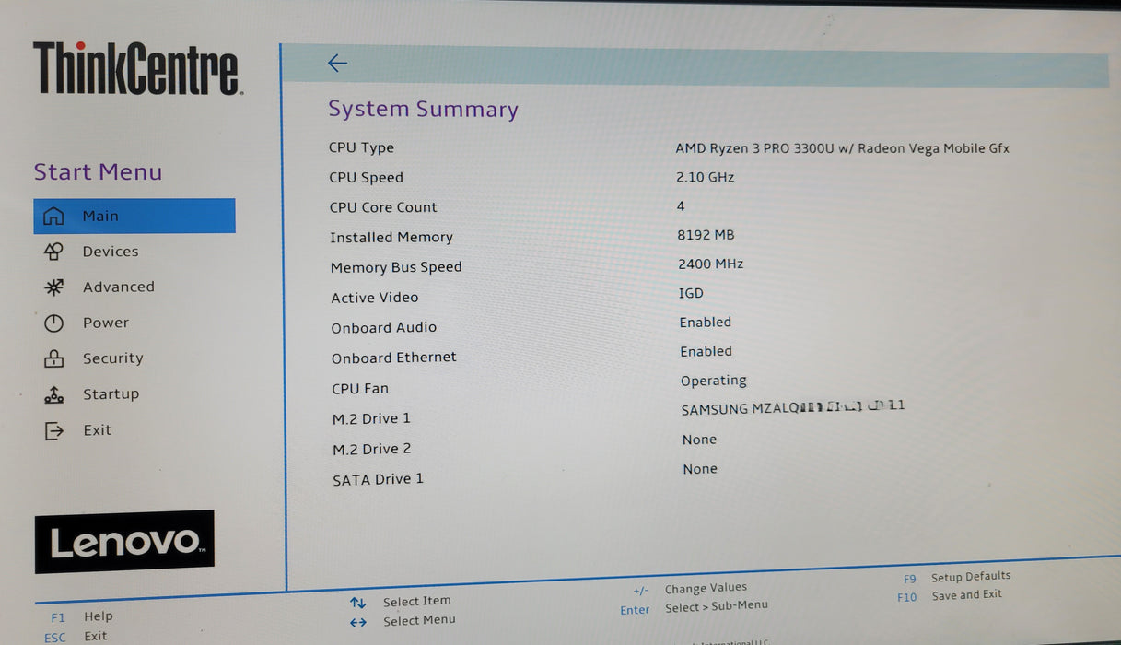Click the Startup icon

54,394
